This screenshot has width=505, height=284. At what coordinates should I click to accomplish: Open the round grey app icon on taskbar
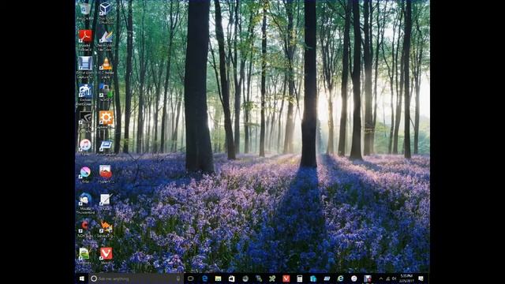coord(245,278)
